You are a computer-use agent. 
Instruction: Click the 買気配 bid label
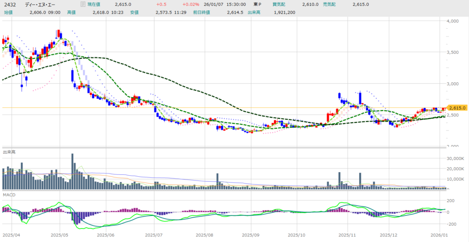point(279,4)
